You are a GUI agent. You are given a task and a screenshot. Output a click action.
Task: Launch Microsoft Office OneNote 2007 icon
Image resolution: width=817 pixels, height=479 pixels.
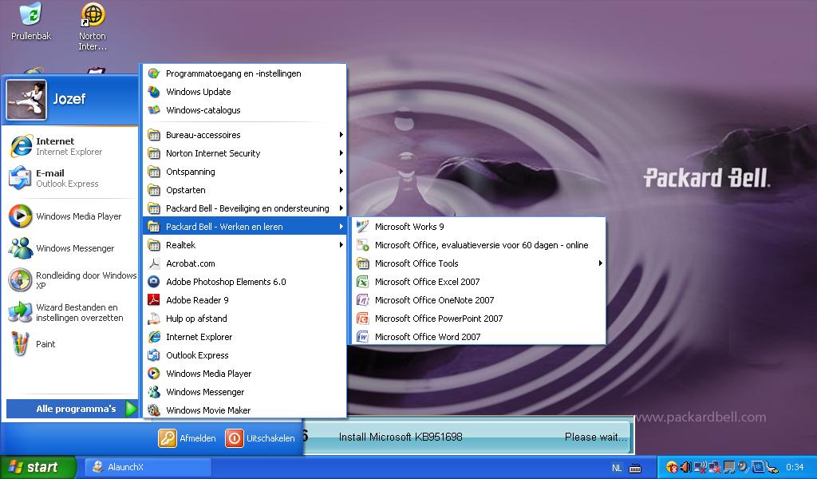[x=362, y=300]
